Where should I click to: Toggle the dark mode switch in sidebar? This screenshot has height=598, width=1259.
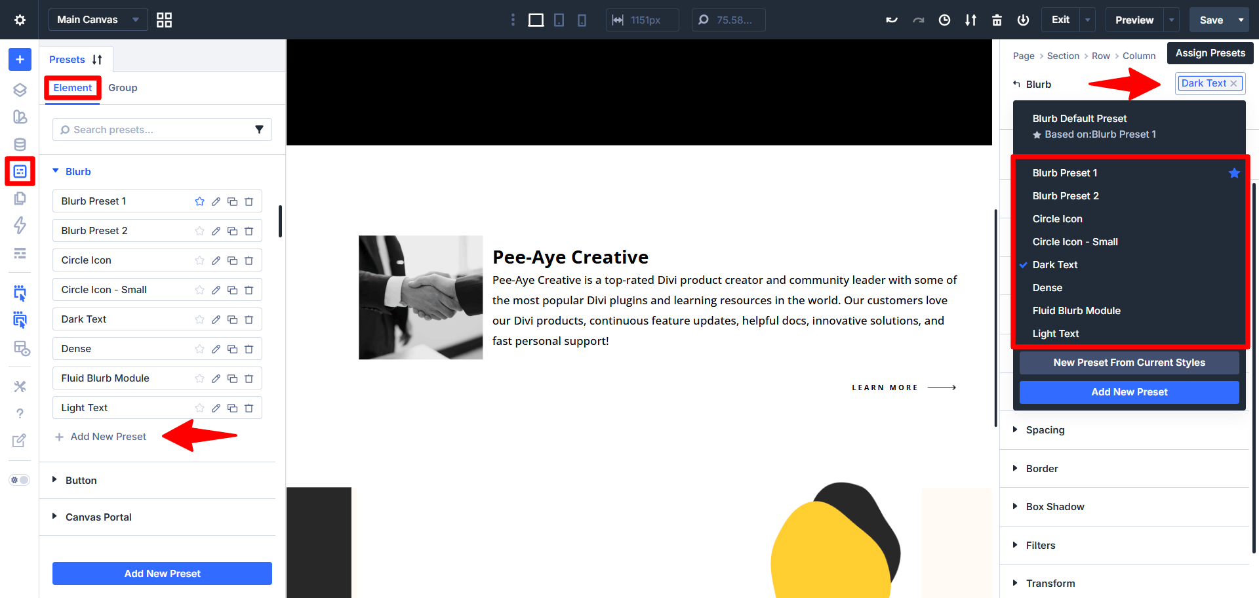[x=20, y=480]
